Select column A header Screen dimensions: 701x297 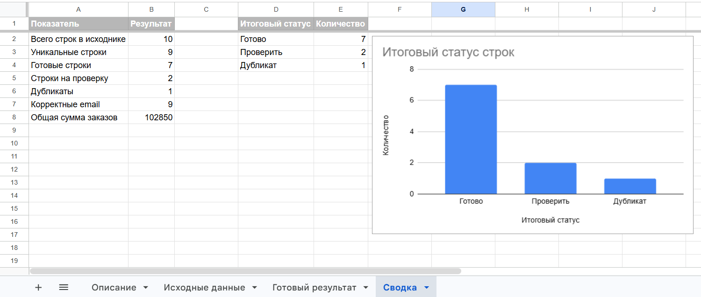79,9
